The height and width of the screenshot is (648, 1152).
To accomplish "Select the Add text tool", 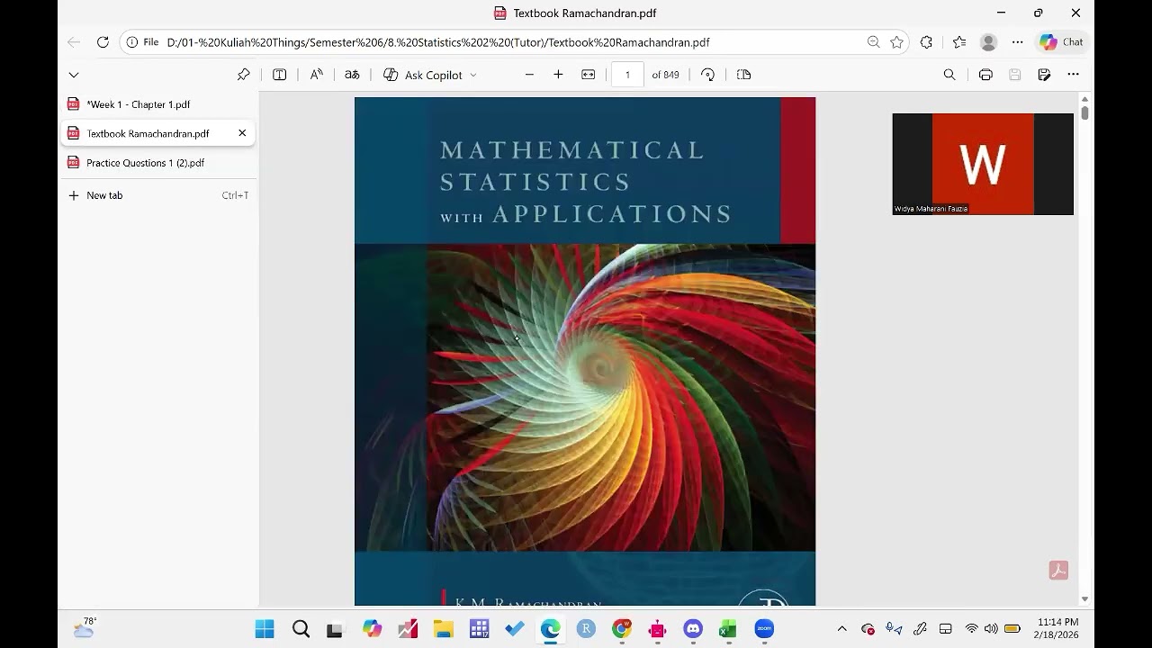I will pyautogui.click(x=280, y=75).
